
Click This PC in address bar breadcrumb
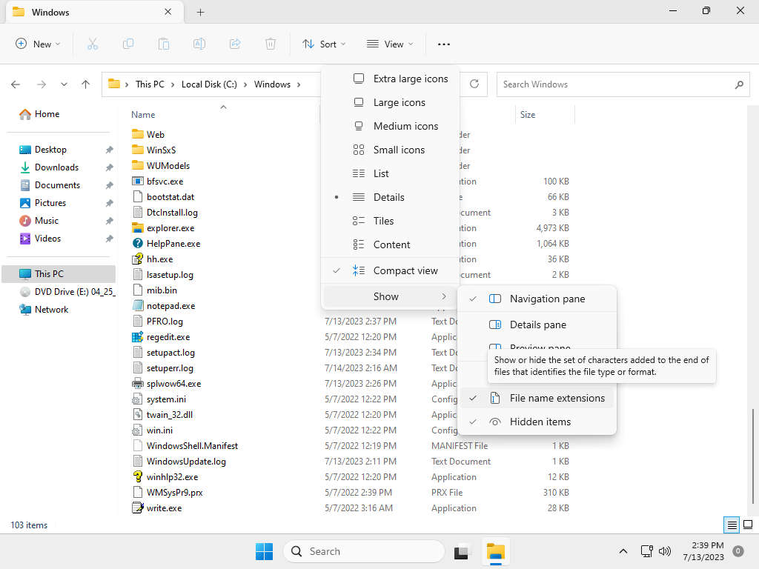click(x=150, y=84)
